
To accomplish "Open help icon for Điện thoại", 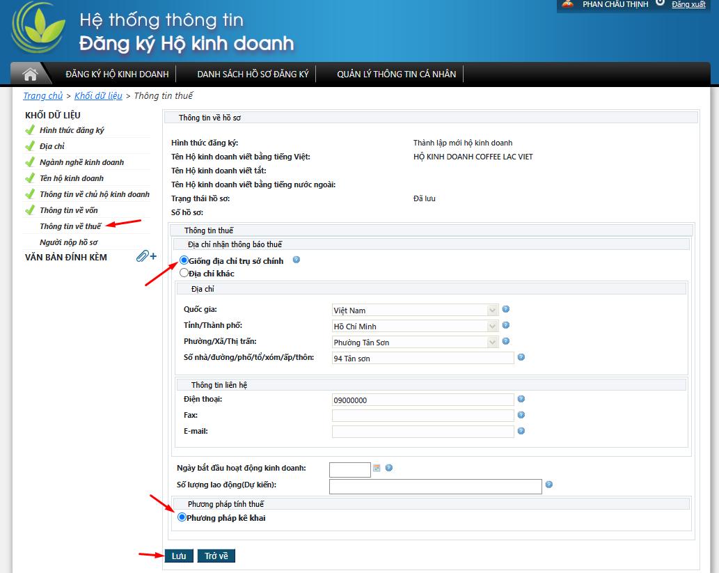I will (x=521, y=399).
